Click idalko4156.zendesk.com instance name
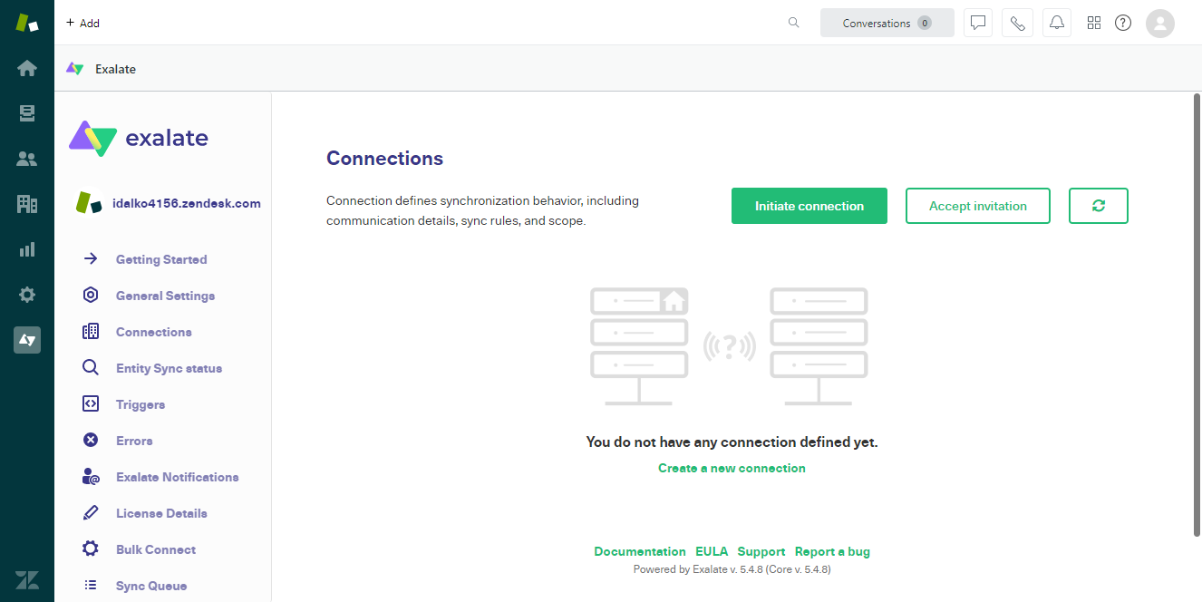 [186, 203]
